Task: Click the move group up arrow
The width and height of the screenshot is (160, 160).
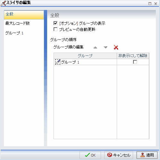Action: coord(95,47)
